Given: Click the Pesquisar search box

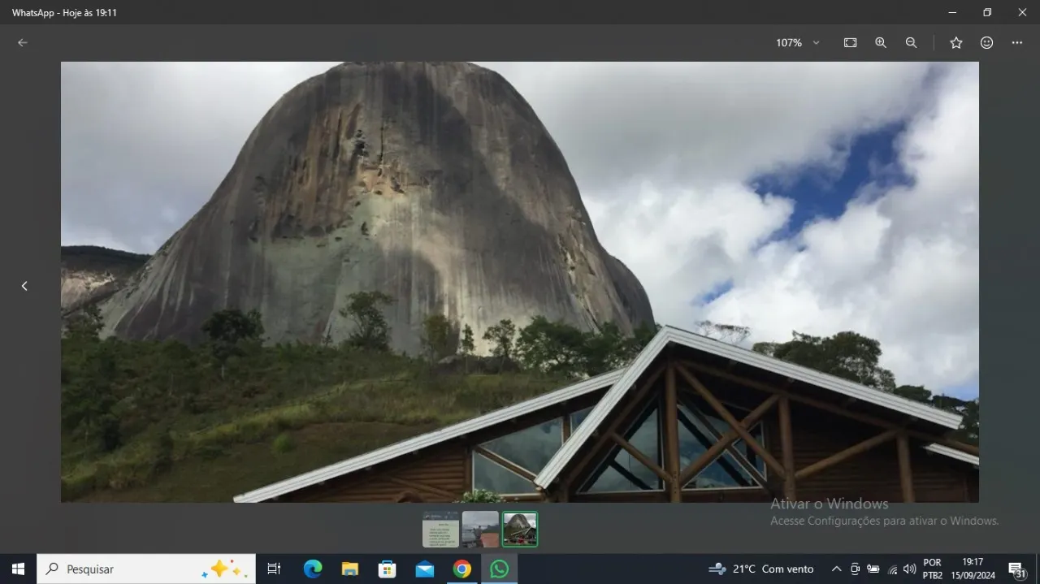Looking at the screenshot, I should [x=146, y=569].
